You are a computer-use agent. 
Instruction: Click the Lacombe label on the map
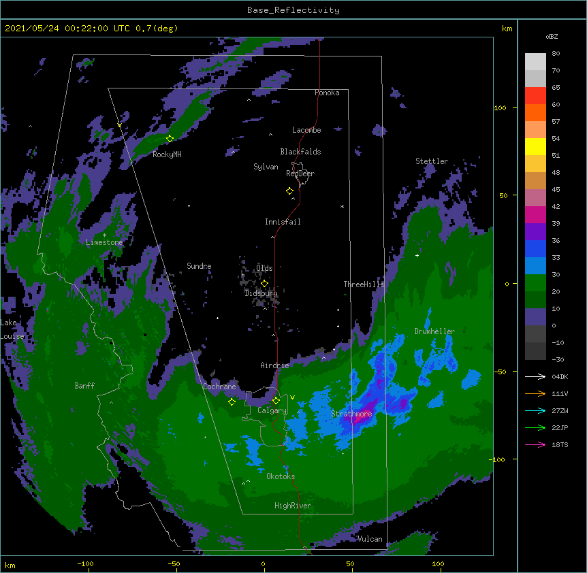(306, 130)
